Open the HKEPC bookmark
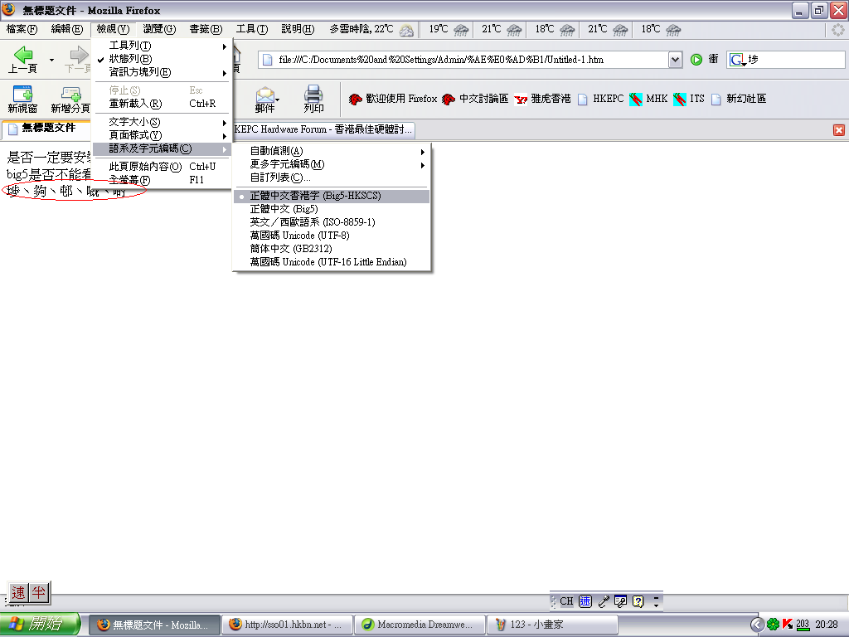Viewport: 849px width, 637px height. coord(601,99)
